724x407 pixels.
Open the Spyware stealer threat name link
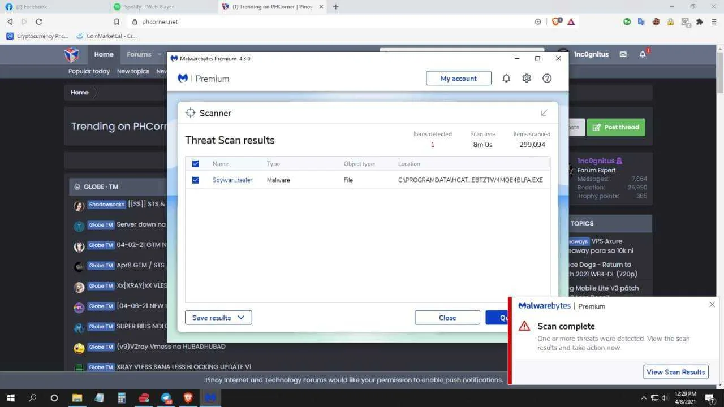tap(232, 180)
